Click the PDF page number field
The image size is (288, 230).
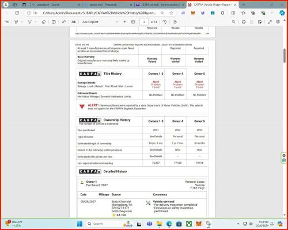144,22
